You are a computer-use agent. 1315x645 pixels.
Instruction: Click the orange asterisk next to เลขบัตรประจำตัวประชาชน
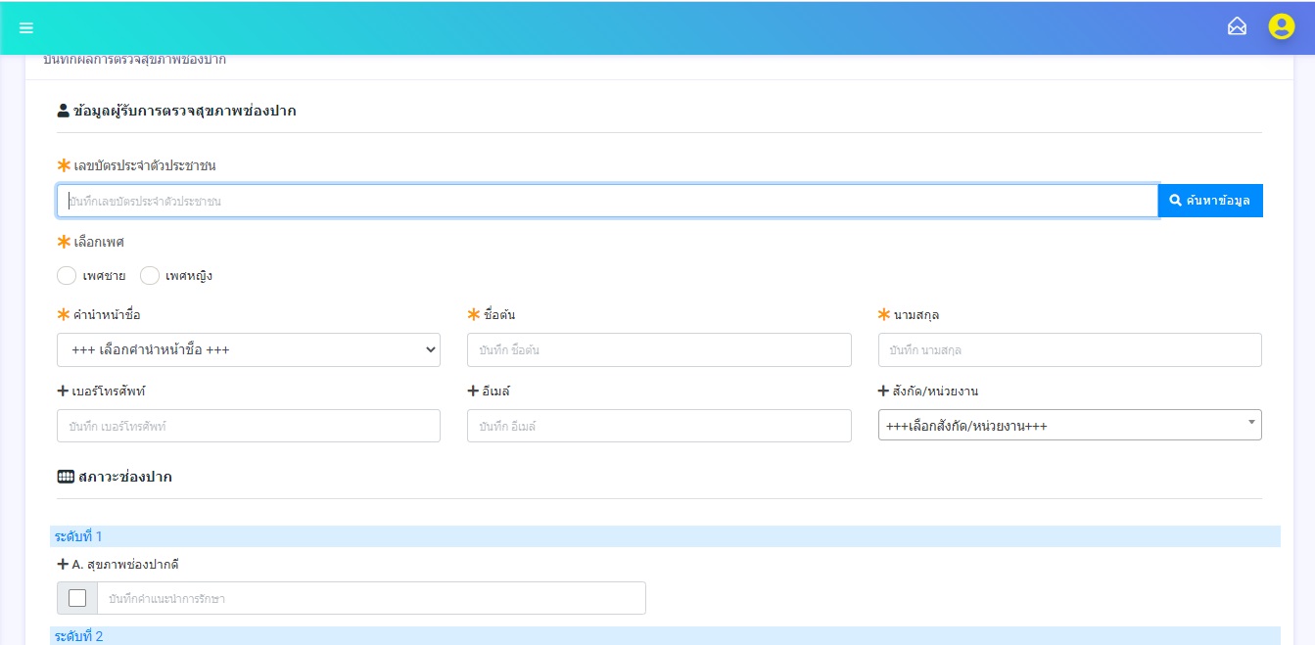click(65, 165)
